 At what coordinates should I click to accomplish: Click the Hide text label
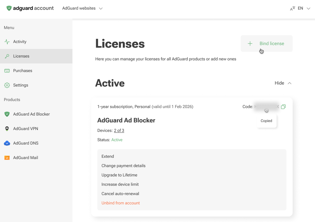(279, 83)
